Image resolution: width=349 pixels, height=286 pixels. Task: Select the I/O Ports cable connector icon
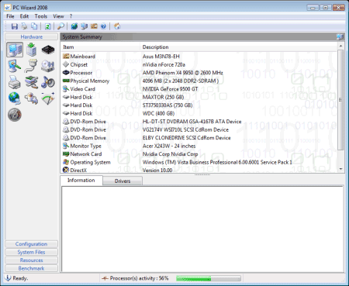[x=31, y=66]
